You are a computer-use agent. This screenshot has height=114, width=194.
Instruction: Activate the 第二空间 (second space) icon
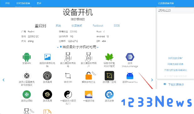click(x=109, y=76)
